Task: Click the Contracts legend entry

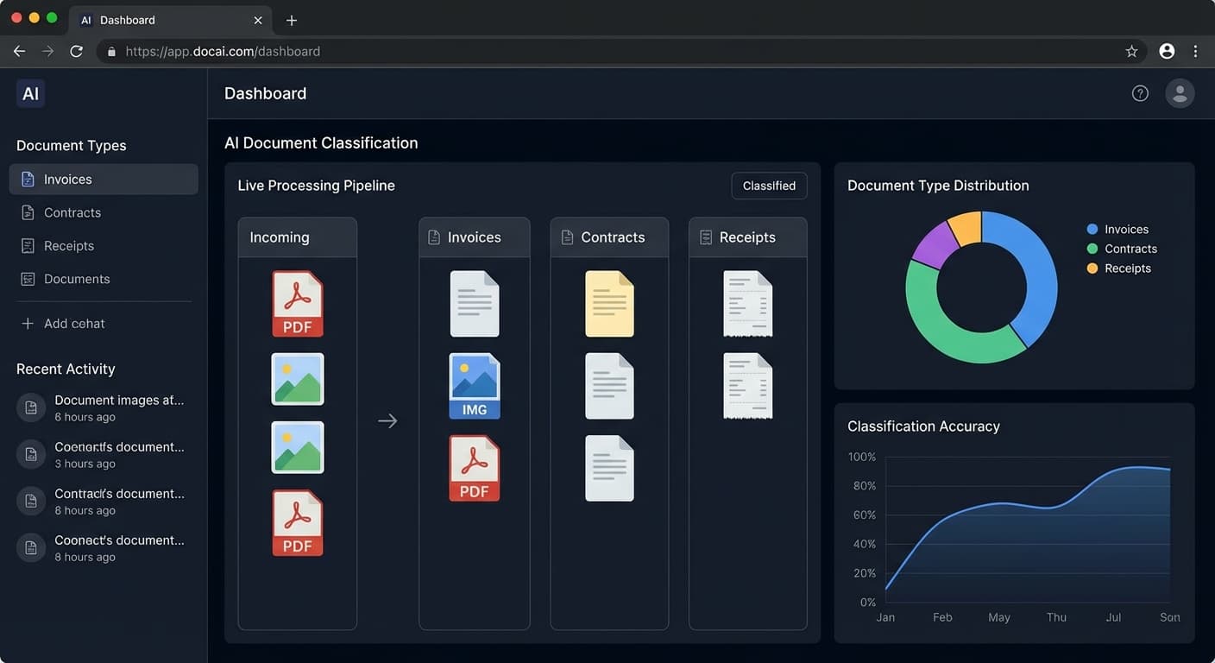Action: [x=1122, y=249]
